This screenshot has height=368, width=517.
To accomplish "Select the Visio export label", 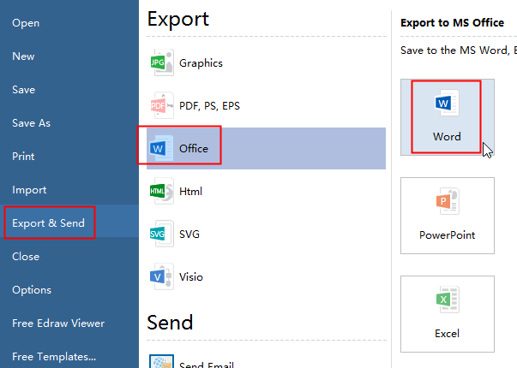I will pyautogui.click(x=191, y=276).
